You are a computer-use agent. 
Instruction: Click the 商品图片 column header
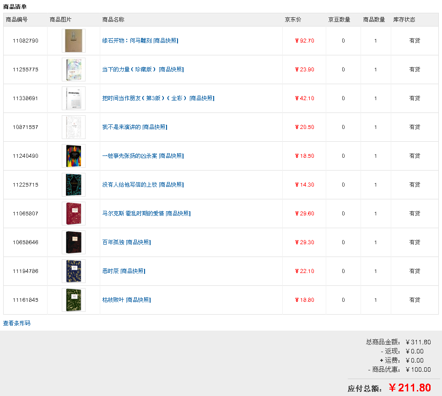(60, 19)
